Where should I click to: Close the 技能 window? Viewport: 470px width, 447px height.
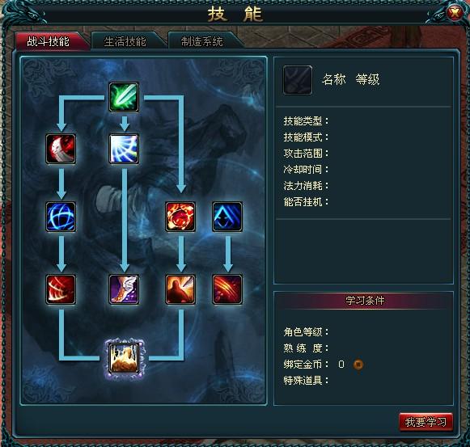click(455, 13)
